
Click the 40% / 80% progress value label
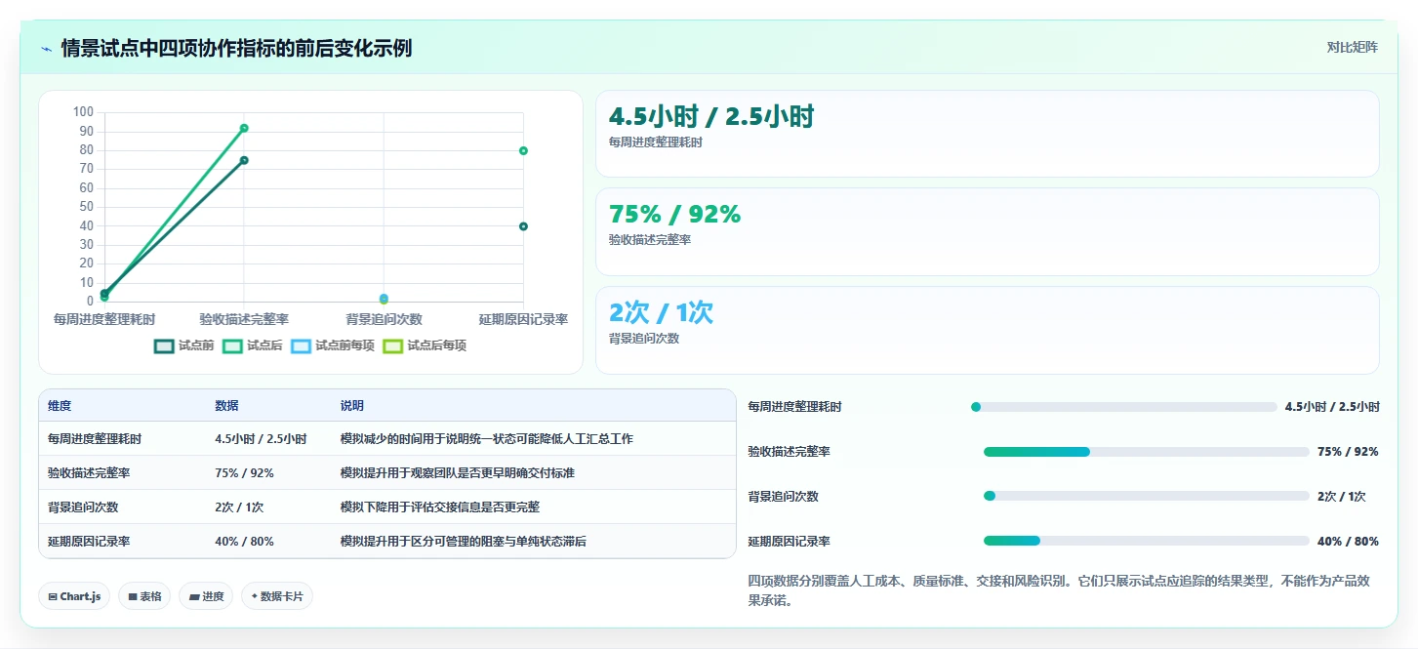(1348, 541)
